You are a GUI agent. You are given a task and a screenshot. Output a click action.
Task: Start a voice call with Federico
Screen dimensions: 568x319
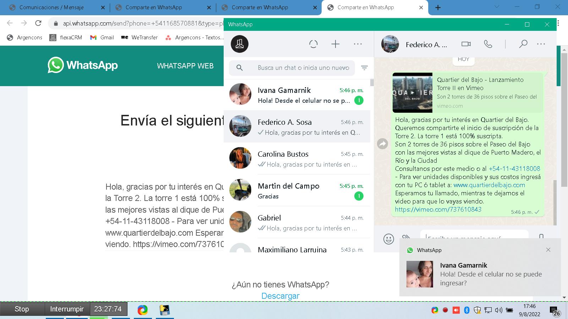coord(488,44)
